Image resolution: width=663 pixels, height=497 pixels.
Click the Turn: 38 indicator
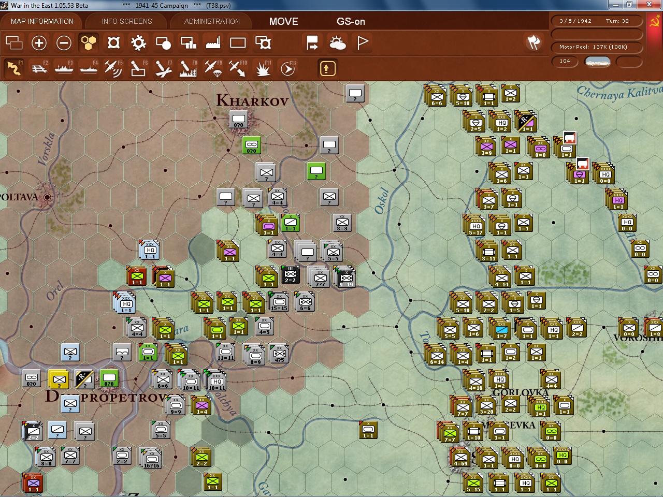pos(617,21)
